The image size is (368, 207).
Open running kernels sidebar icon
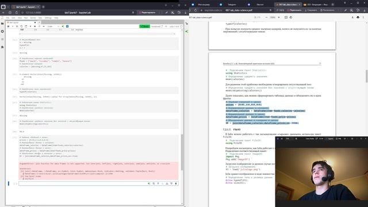pos(2,31)
